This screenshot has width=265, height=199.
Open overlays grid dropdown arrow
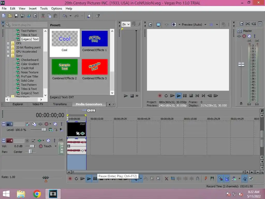click(217, 25)
